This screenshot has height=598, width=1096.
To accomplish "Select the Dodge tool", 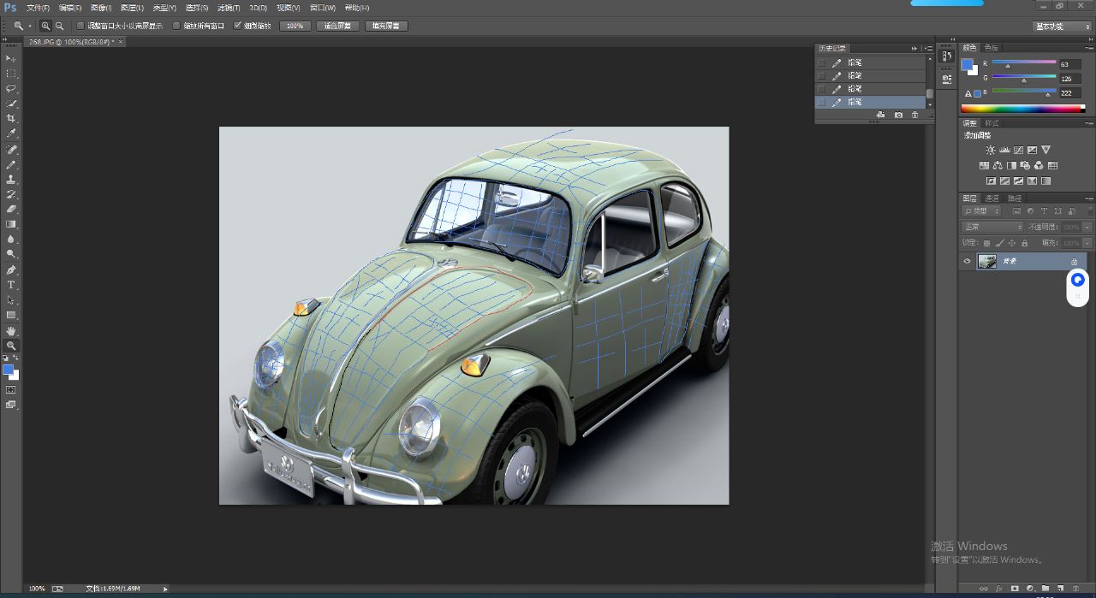I will (11, 254).
